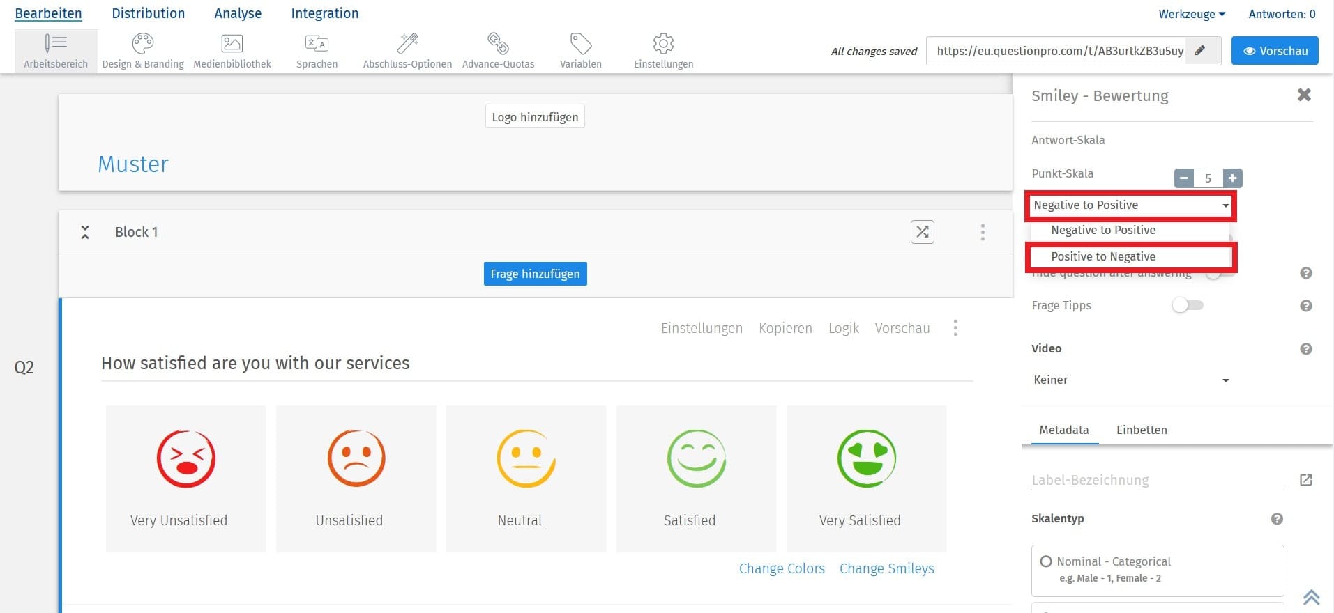
Task: Click the Muster survey title
Action: [x=133, y=164]
